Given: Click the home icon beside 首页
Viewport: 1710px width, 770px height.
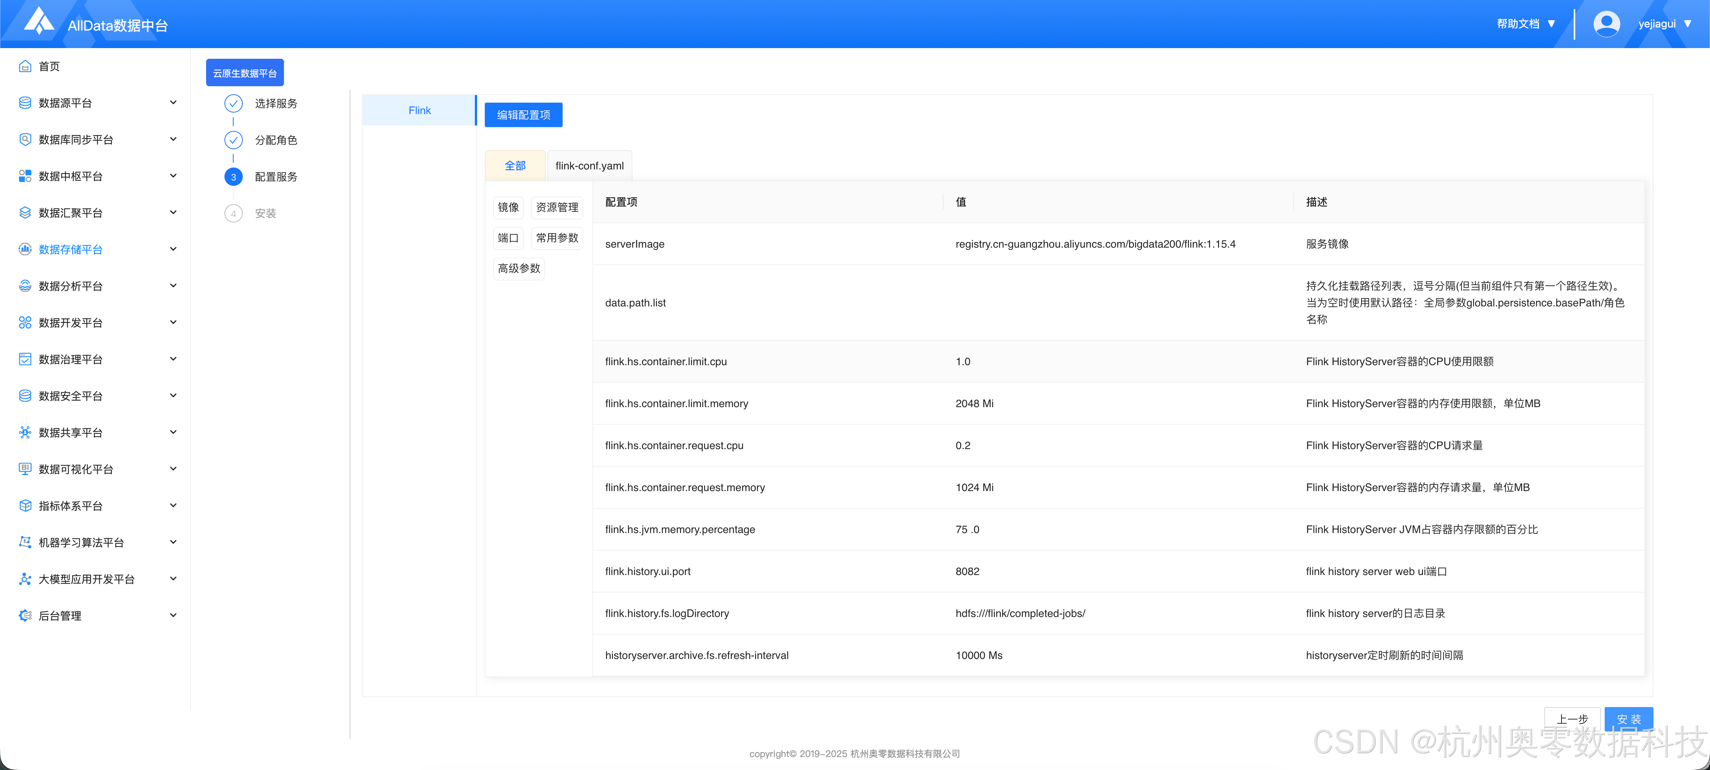Looking at the screenshot, I should [x=25, y=66].
